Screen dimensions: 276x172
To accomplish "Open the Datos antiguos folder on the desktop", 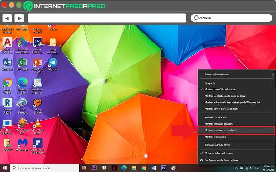I will 53,45.
